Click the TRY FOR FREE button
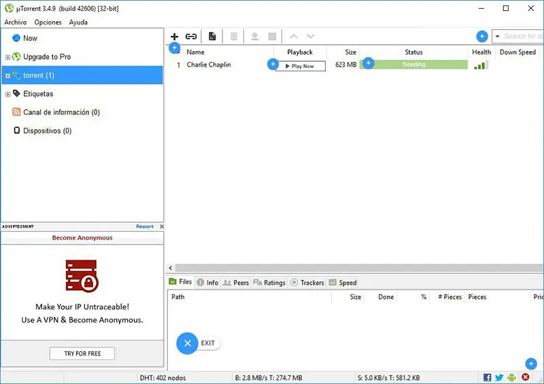 (82, 353)
